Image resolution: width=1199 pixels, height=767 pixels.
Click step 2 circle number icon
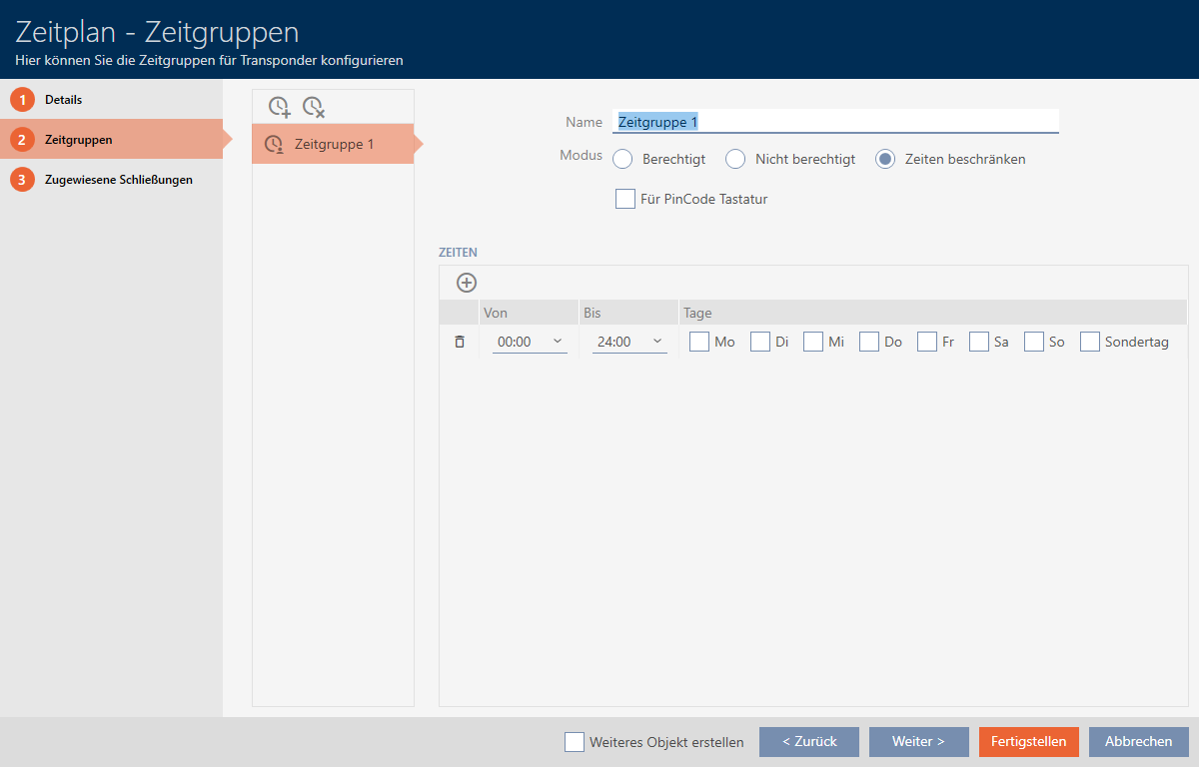(22, 140)
